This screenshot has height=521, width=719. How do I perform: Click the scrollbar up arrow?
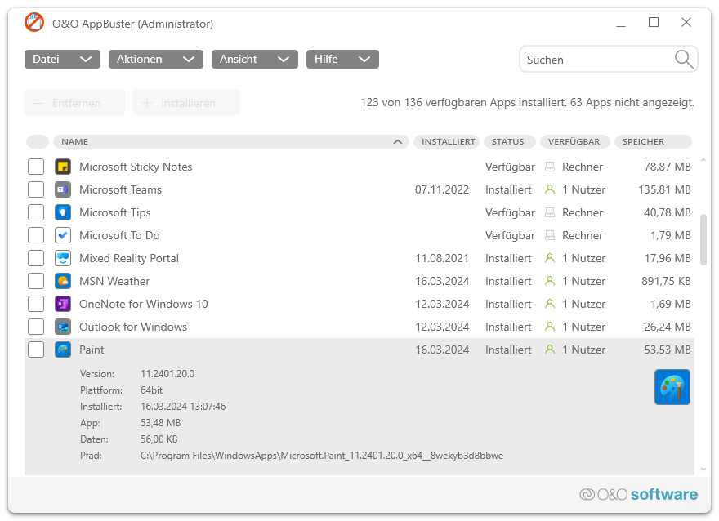tap(703, 159)
